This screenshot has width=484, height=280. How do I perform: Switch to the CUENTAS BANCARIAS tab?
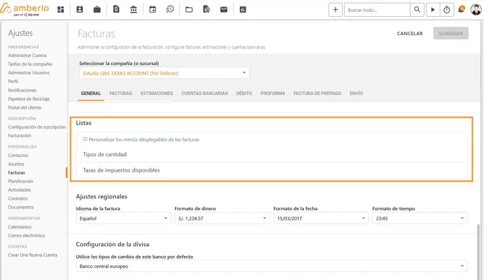pos(204,94)
